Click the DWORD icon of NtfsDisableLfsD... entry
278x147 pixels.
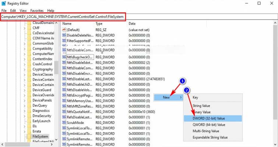[64, 85]
